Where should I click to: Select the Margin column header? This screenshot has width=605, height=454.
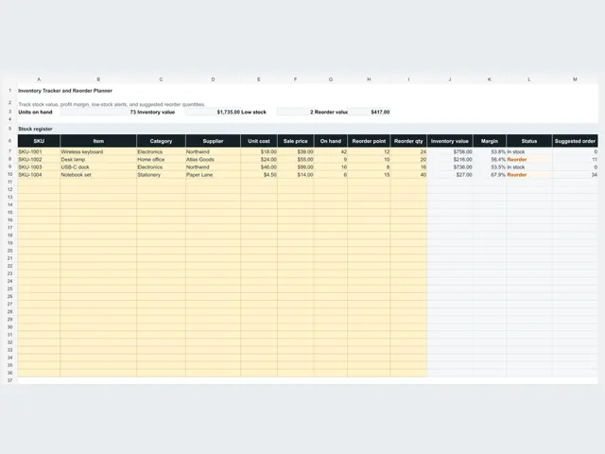pos(490,141)
